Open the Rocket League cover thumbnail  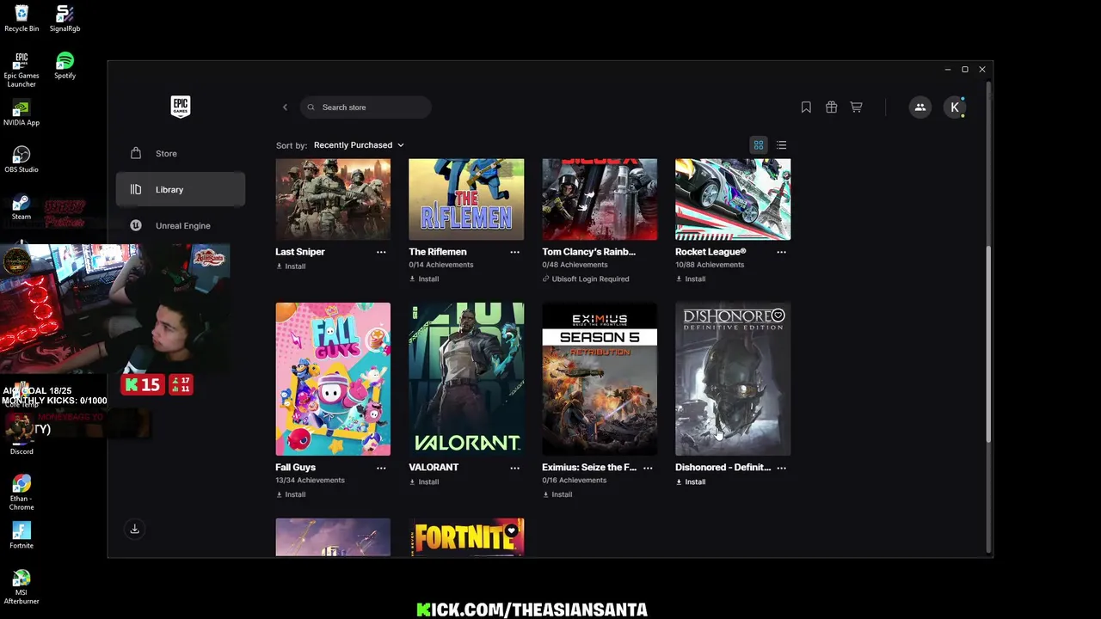click(733, 199)
